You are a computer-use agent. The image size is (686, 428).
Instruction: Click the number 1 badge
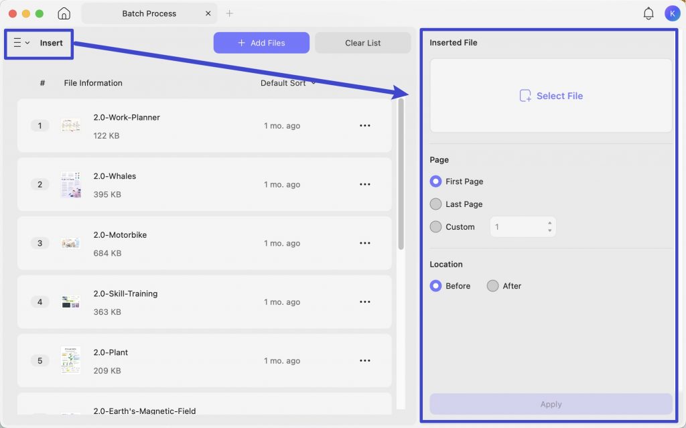tap(40, 126)
